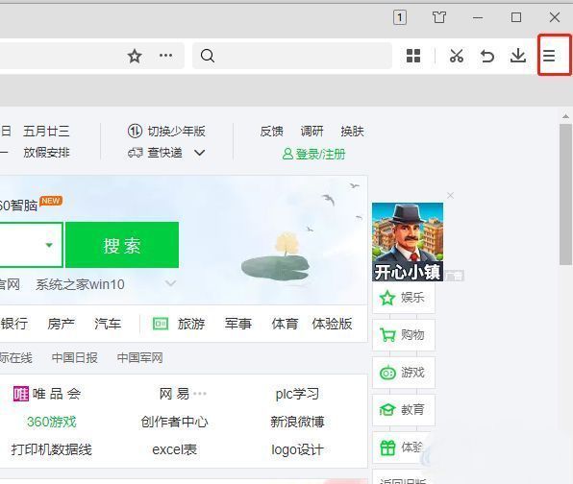Open address bar three-dots menu

pos(166,56)
